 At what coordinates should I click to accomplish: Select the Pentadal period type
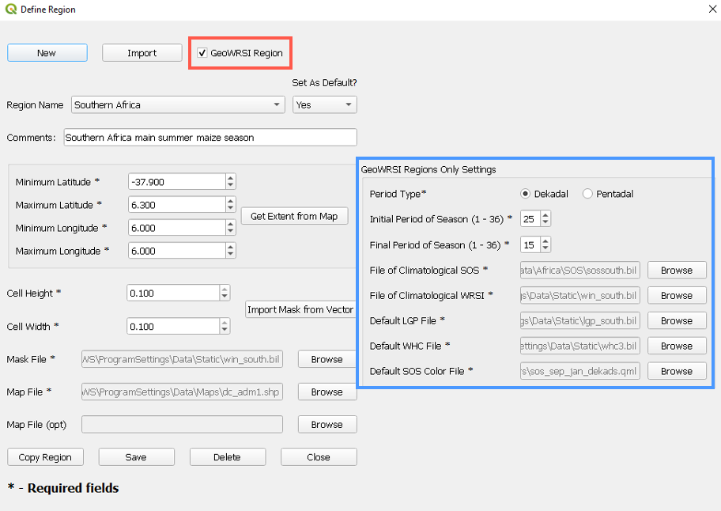[587, 194]
